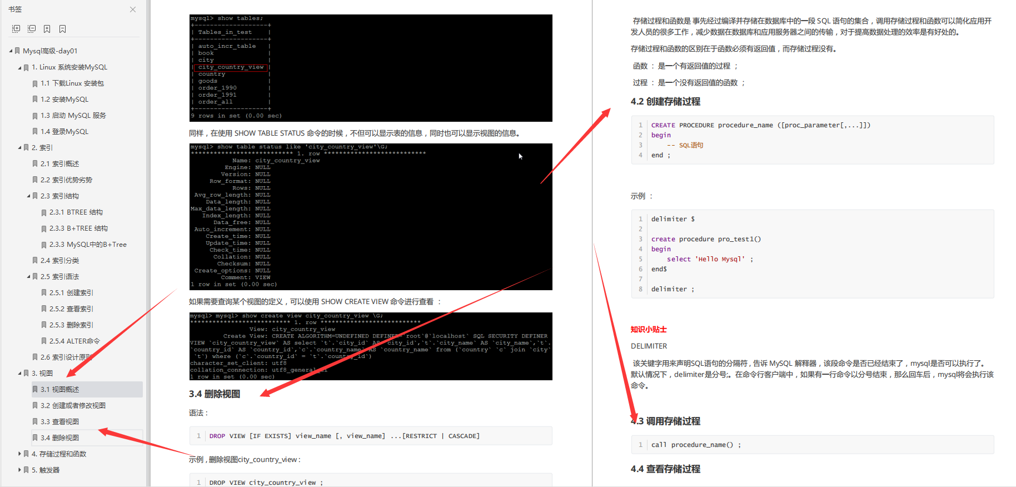Collapse the 2. 索引 section arrow
Viewport: 1016px width, 487px height.
(19, 148)
